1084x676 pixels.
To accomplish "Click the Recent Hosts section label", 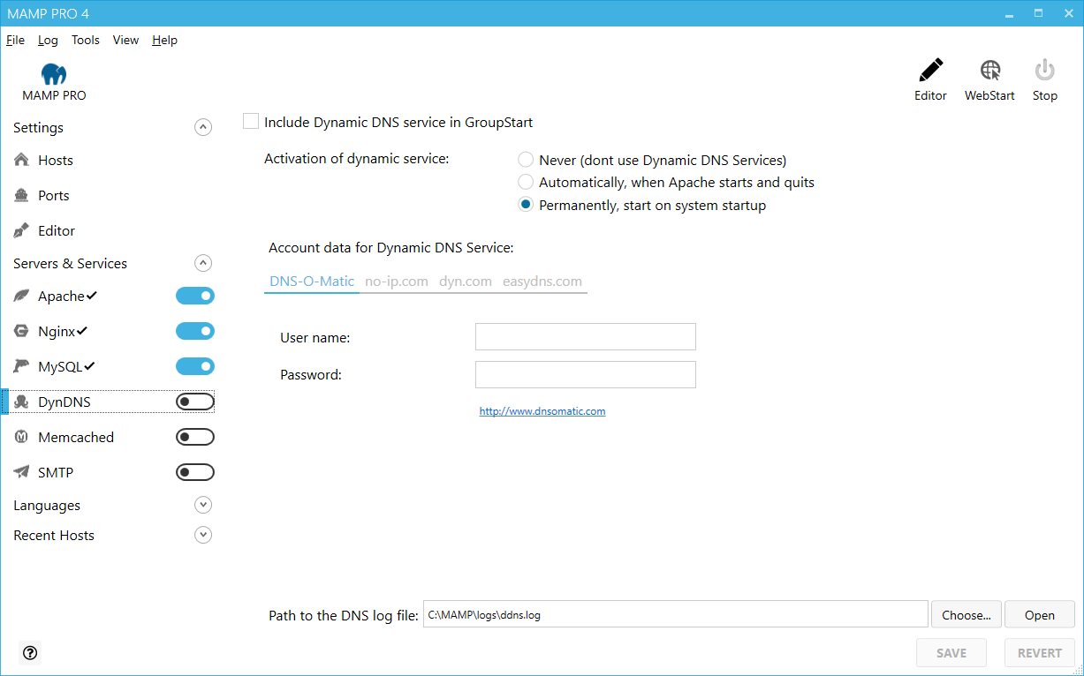I will [x=54, y=535].
